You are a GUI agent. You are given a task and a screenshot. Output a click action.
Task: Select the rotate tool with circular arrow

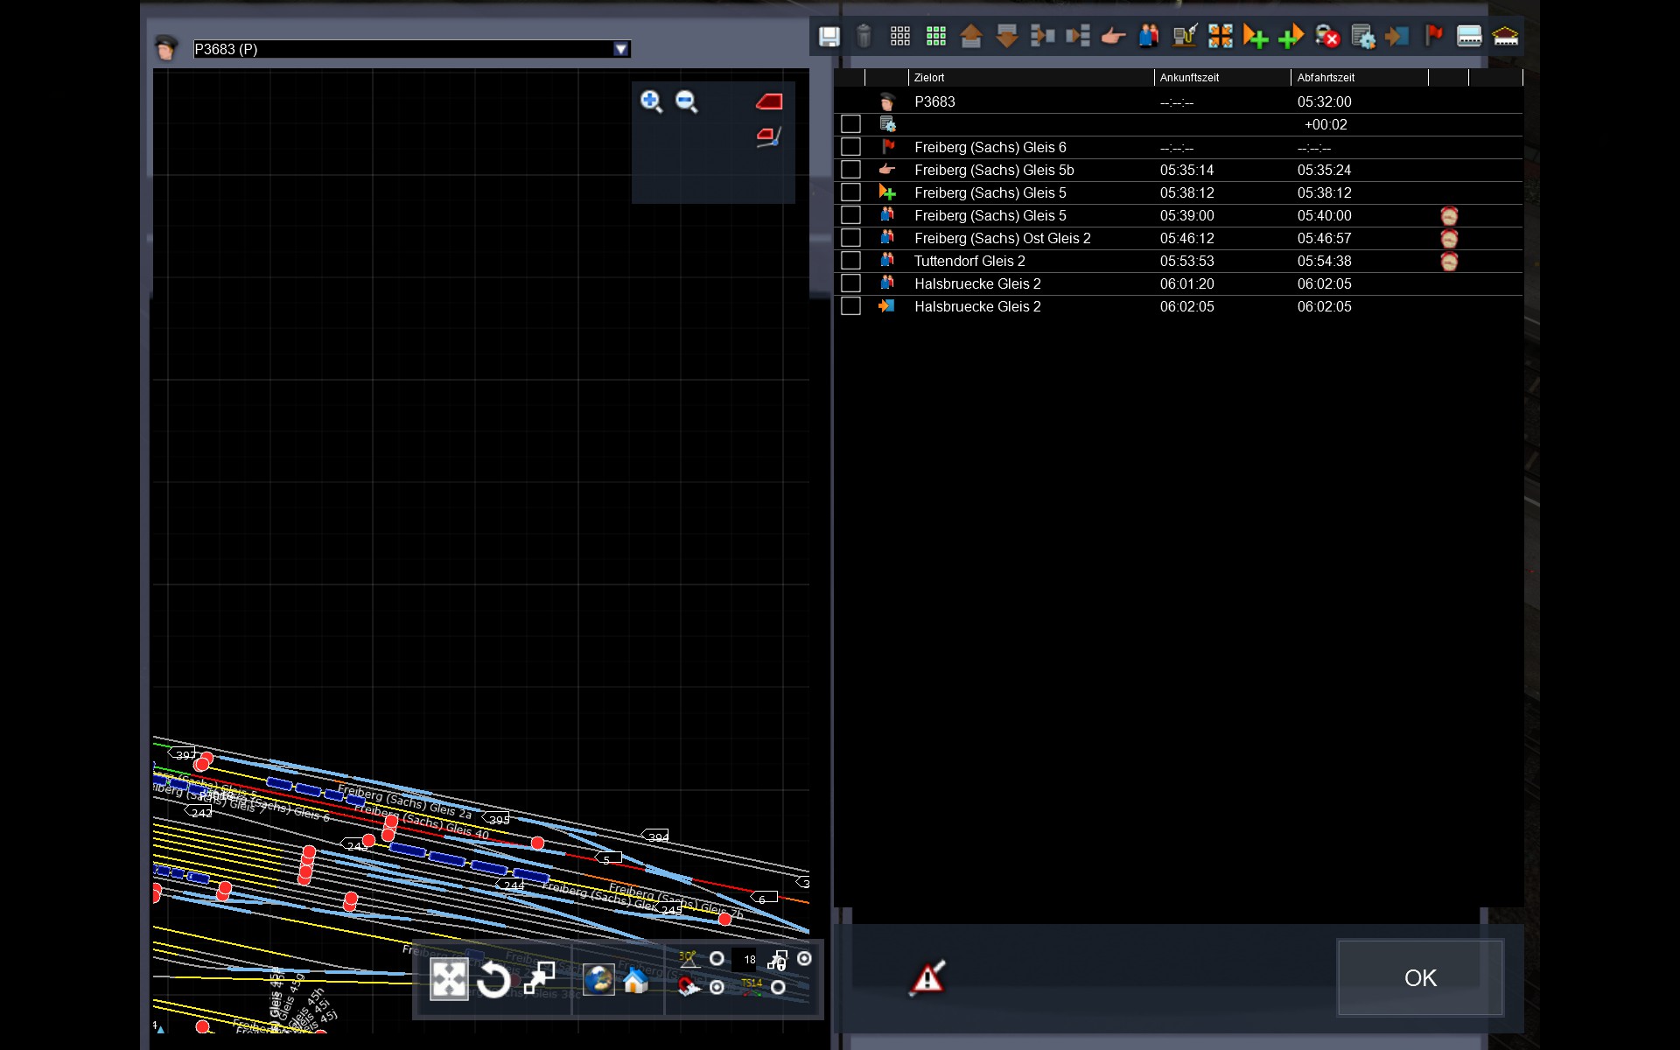coord(493,979)
